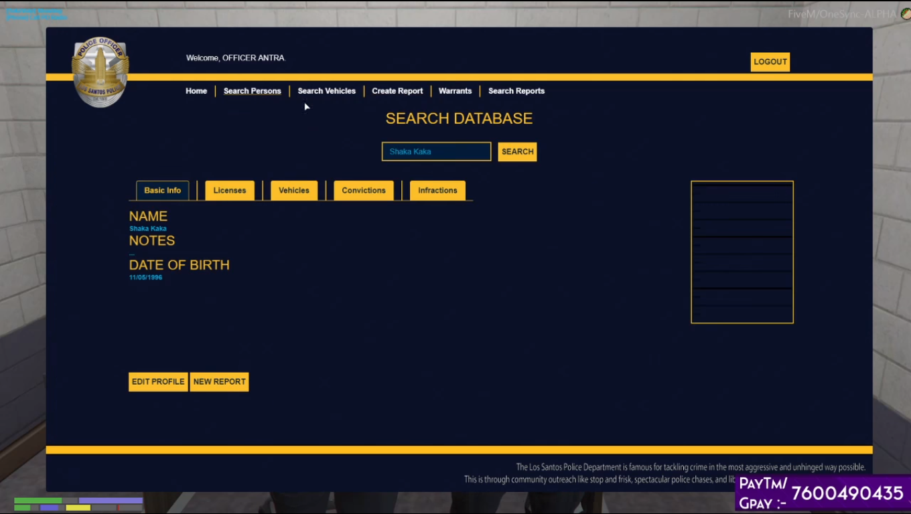
Task: Open the Infractions tab
Action: click(437, 190)
